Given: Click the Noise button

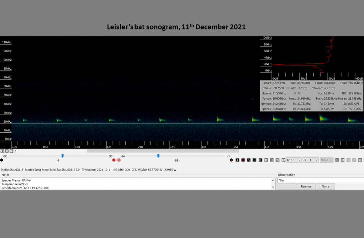Looking at the screenshot, I should tap(325, 186).
